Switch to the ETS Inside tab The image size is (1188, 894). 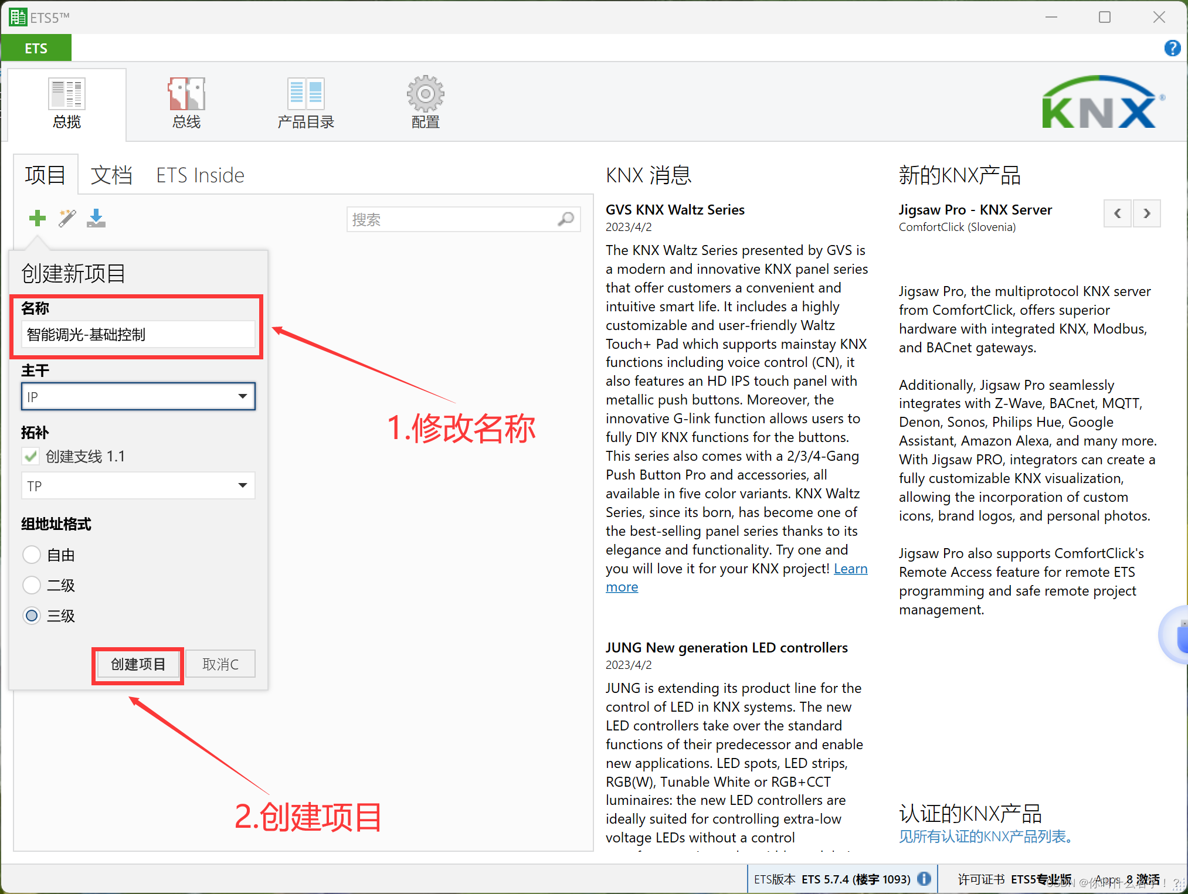(200, 175)
